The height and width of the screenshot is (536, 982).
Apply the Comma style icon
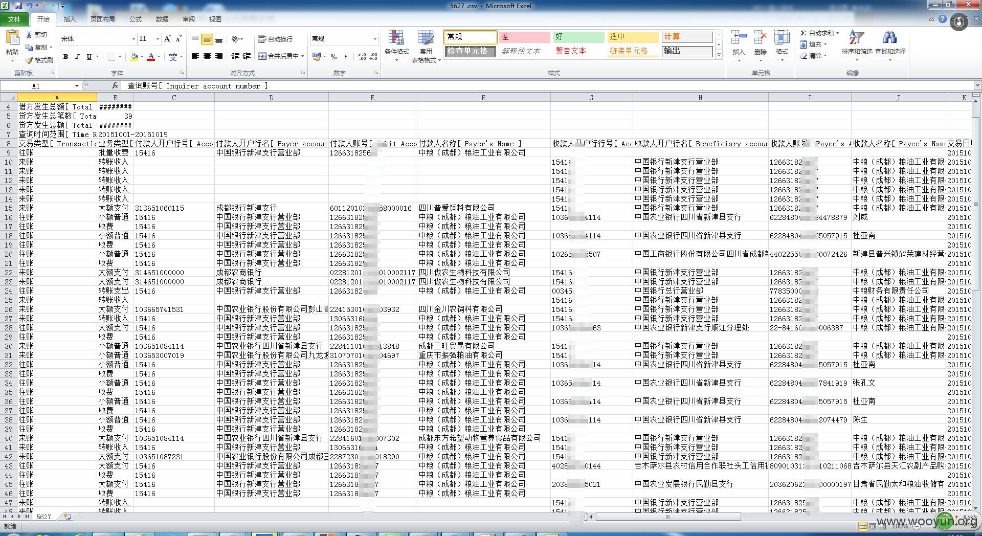pyautogui.click(x=346, y=57)
